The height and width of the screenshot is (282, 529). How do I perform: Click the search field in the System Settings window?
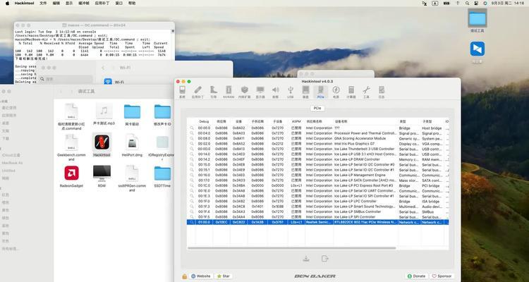[x=66, y=79]
